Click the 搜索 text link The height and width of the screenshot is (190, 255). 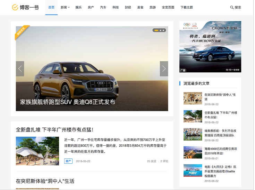click(238, 8)
